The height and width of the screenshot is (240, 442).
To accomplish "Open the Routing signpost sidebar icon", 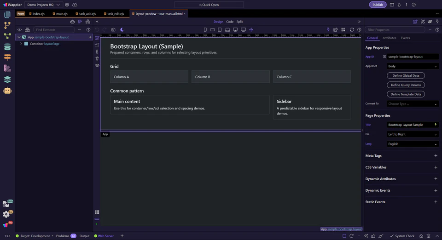I will (x=7, y=57).
